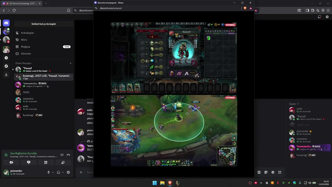Viewport: 332px width, 187px height.
Task: Go back in main Brave window
Action: click(x=4, y=10)
